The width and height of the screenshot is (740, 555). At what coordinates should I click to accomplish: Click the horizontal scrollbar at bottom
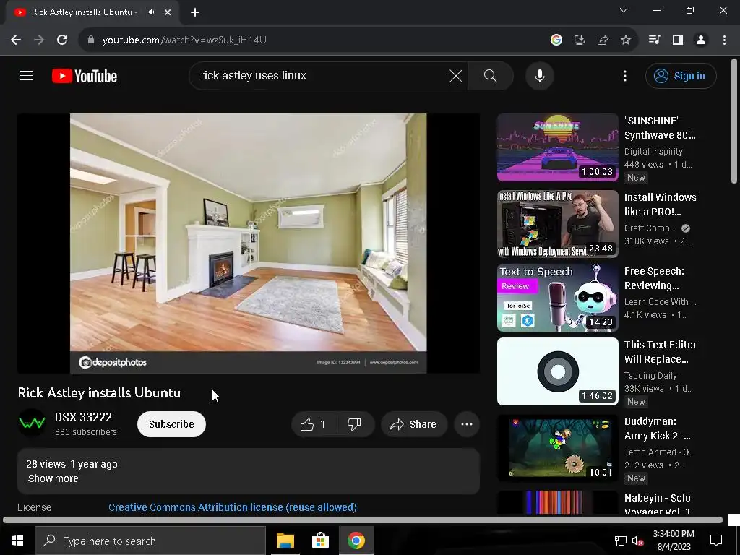[363, 520]
